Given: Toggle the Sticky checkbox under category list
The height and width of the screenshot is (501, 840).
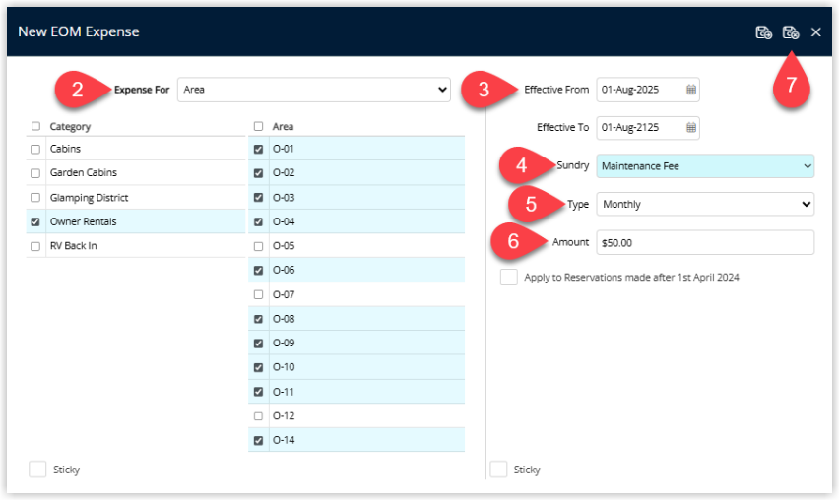Looking at the screenshot, I should (x=37, y=470).
